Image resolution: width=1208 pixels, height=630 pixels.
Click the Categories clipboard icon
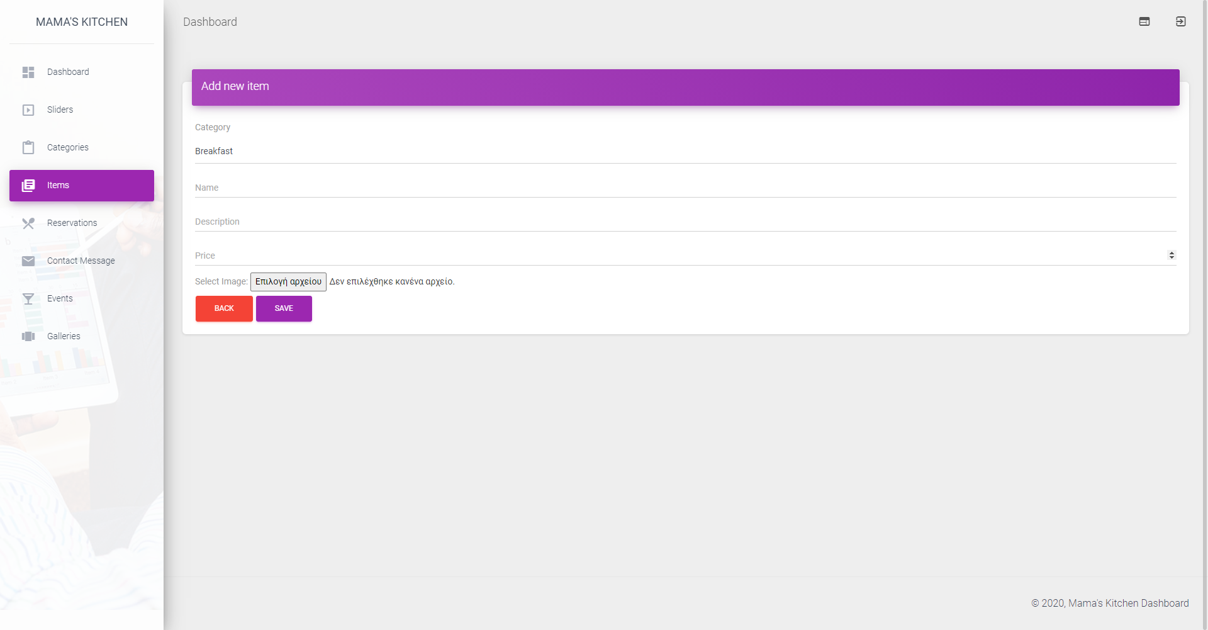[x=28, y=148]
